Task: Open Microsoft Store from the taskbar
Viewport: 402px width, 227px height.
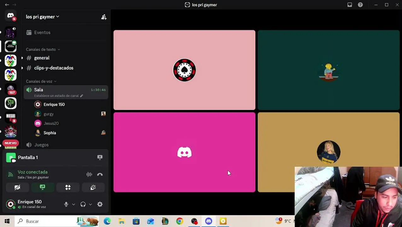Action: click(x=136, y=221)
